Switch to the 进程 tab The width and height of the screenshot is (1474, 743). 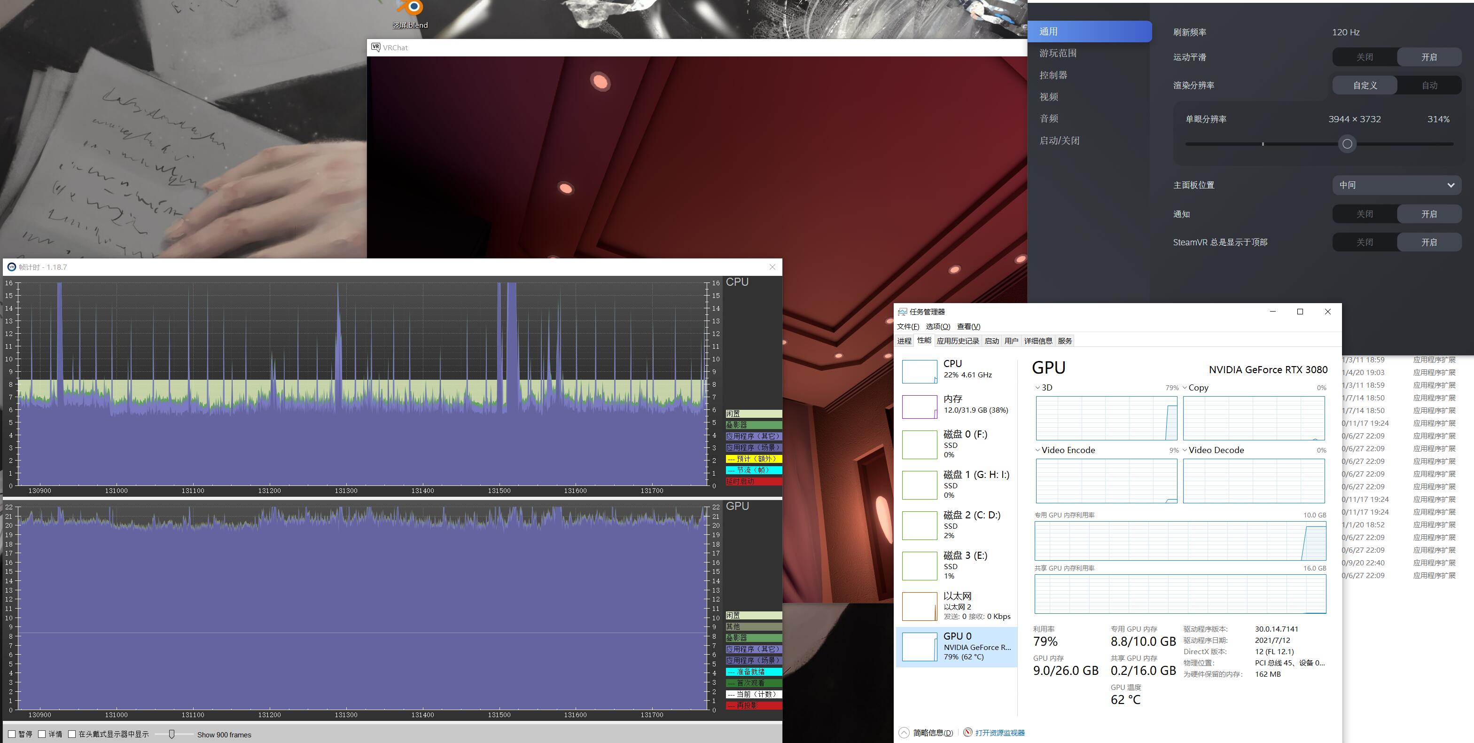[904, 341]
